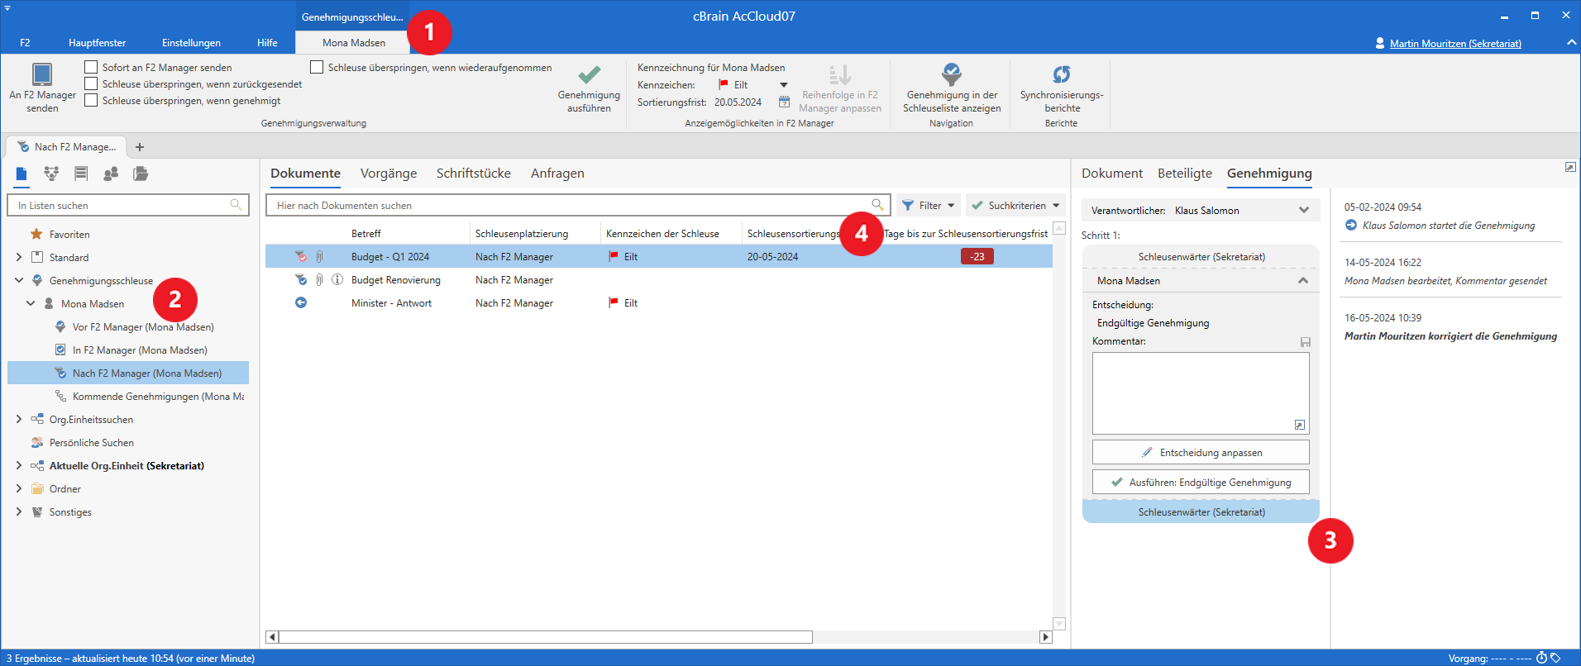Click the horizontal scrollbar under document list

click(546, 637)
